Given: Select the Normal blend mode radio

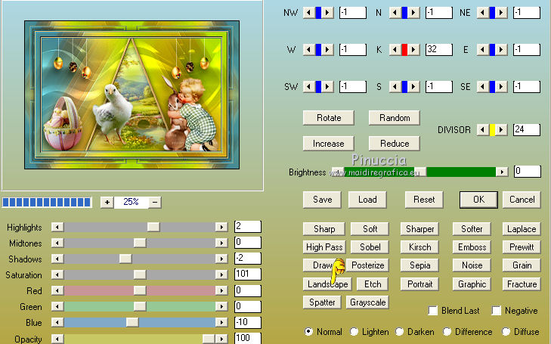Looking at the screenshot, I should 308,331.
